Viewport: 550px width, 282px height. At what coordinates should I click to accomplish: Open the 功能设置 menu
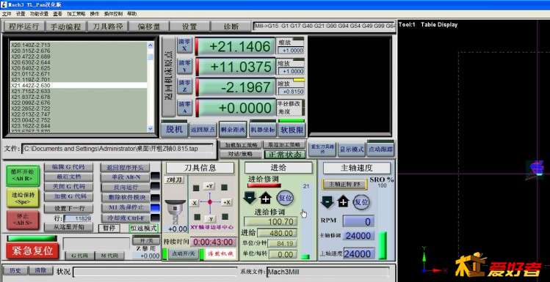click(x=39, y=14)
